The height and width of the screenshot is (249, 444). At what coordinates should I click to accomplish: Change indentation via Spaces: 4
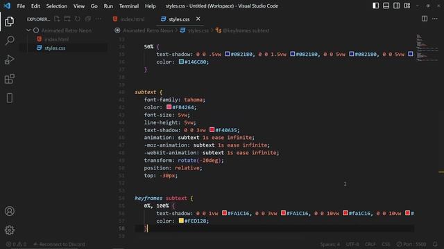(x=330, y=244)
